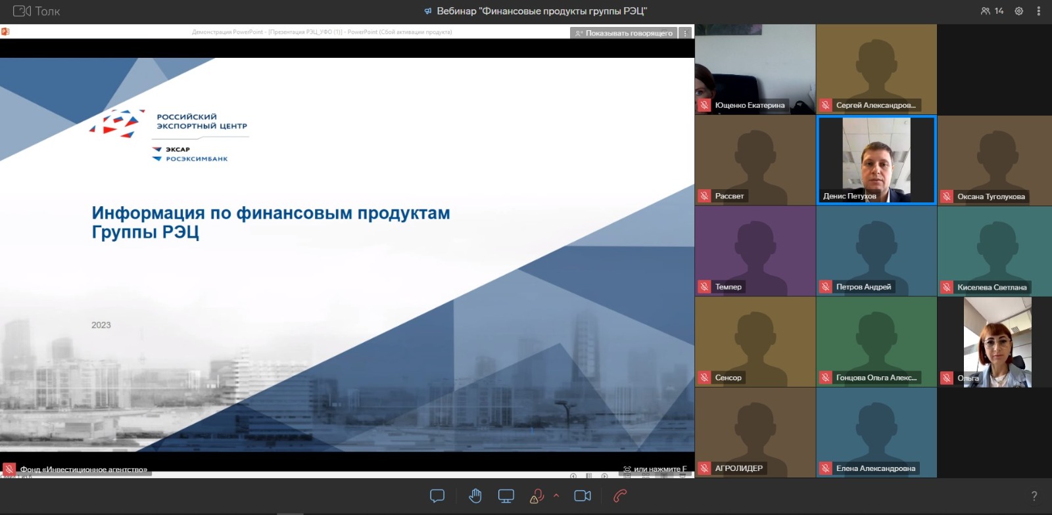Select Темпер participant tile
The height and width of the screenshot is (515, 1052).
coord(755,251)
